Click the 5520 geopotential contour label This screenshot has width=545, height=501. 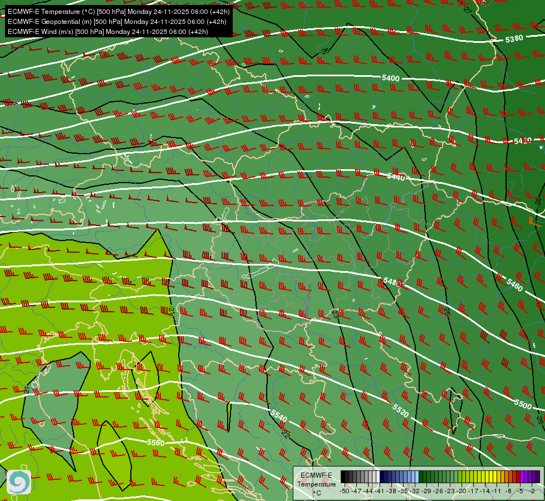point(400,411)
